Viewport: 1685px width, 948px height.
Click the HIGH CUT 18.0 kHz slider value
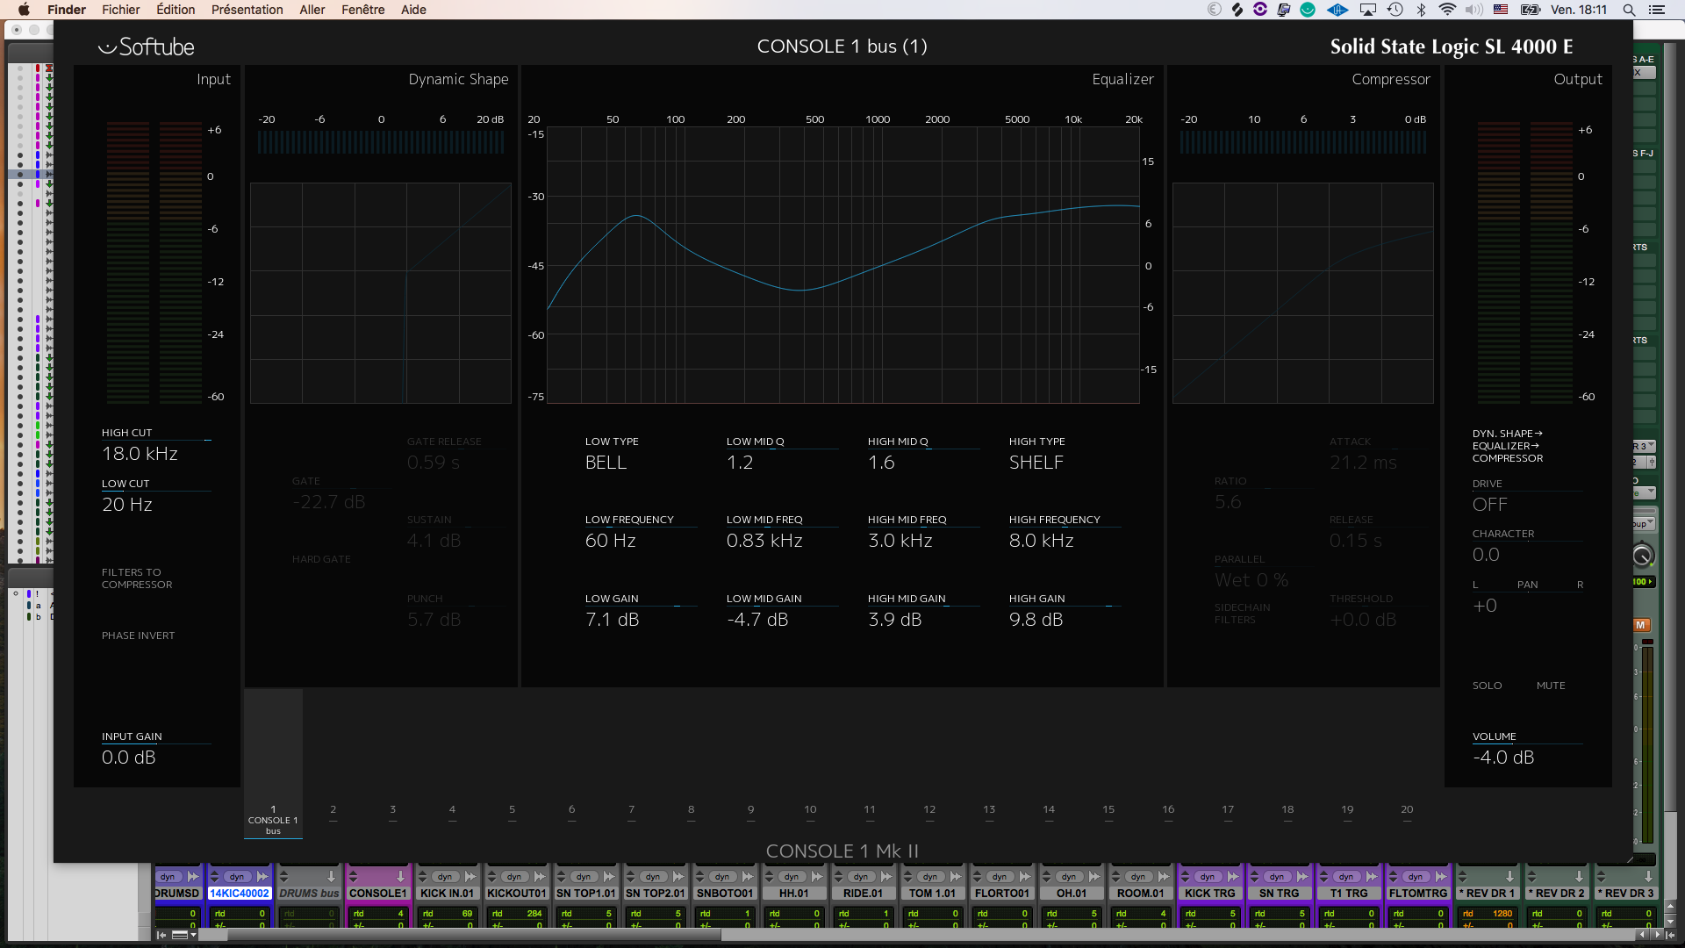(x=140, y=454)
